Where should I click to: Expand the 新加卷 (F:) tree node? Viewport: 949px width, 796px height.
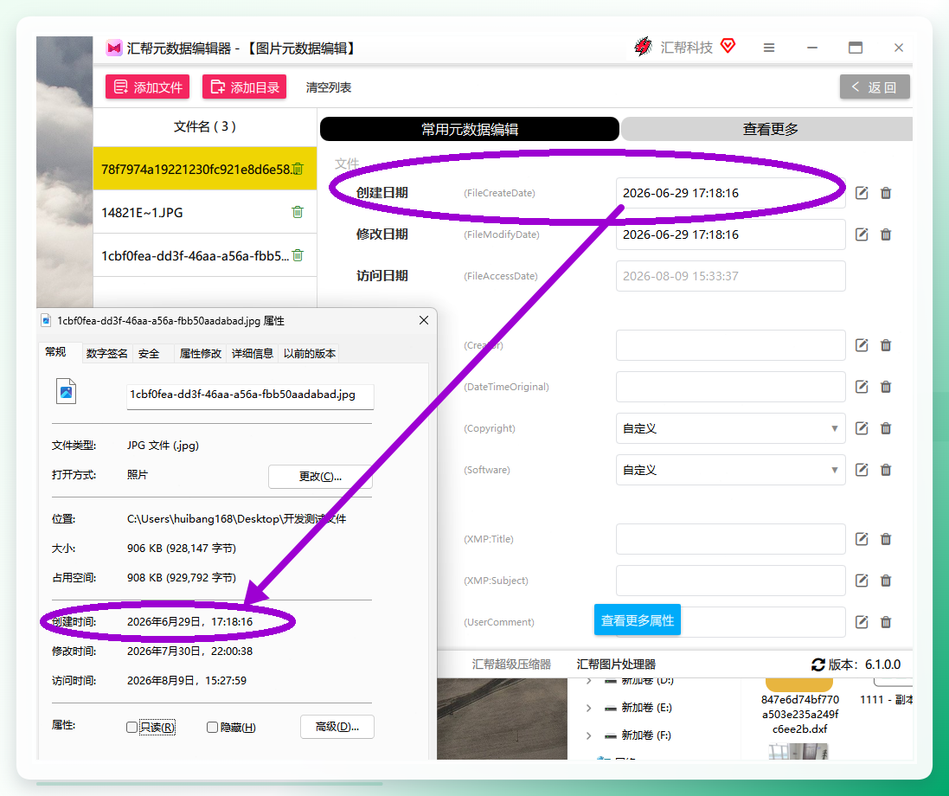click(x=588, y=735)
